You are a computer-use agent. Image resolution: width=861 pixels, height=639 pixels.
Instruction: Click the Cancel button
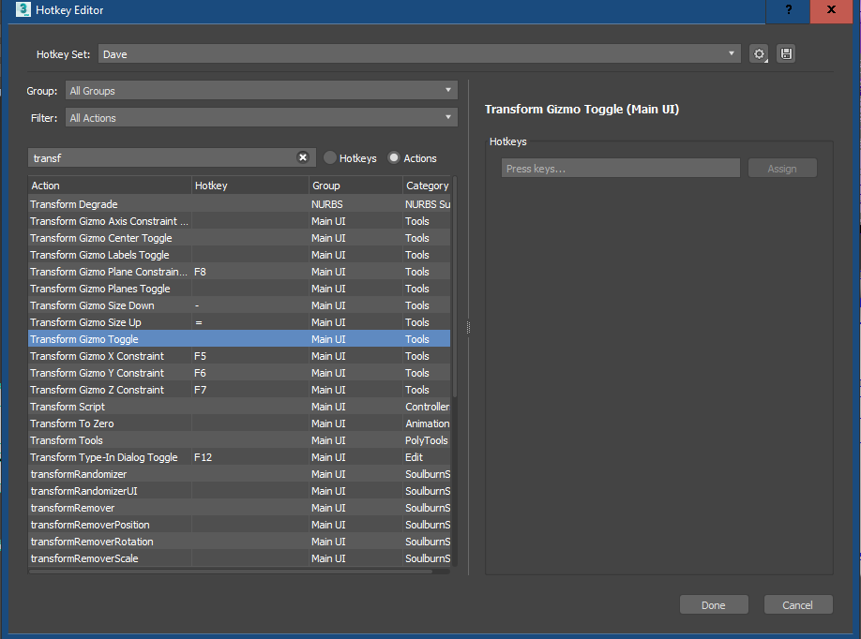(797, 603)
